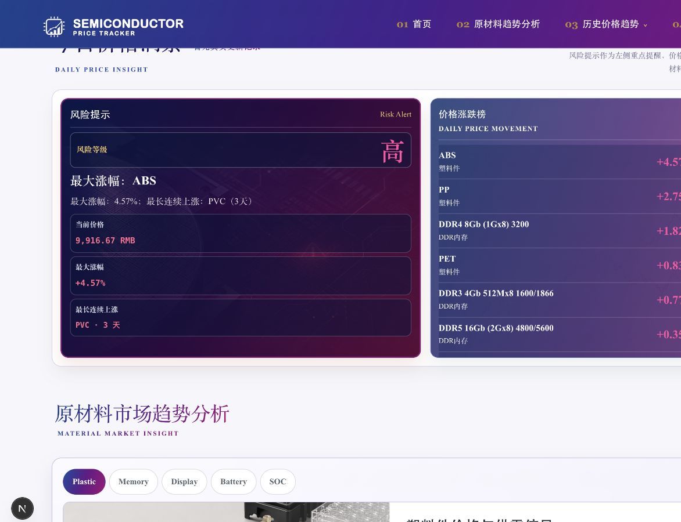Click the Risk Alert label
This screenshot has width=681, height=522.
point(396,114)
